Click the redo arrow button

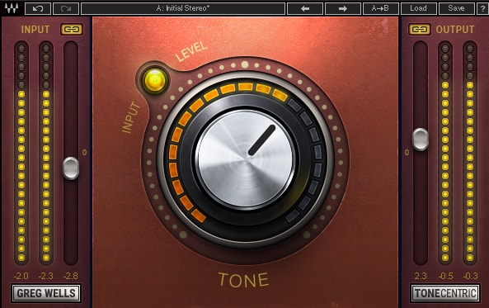pyautogui.click(x=66, y=8)
